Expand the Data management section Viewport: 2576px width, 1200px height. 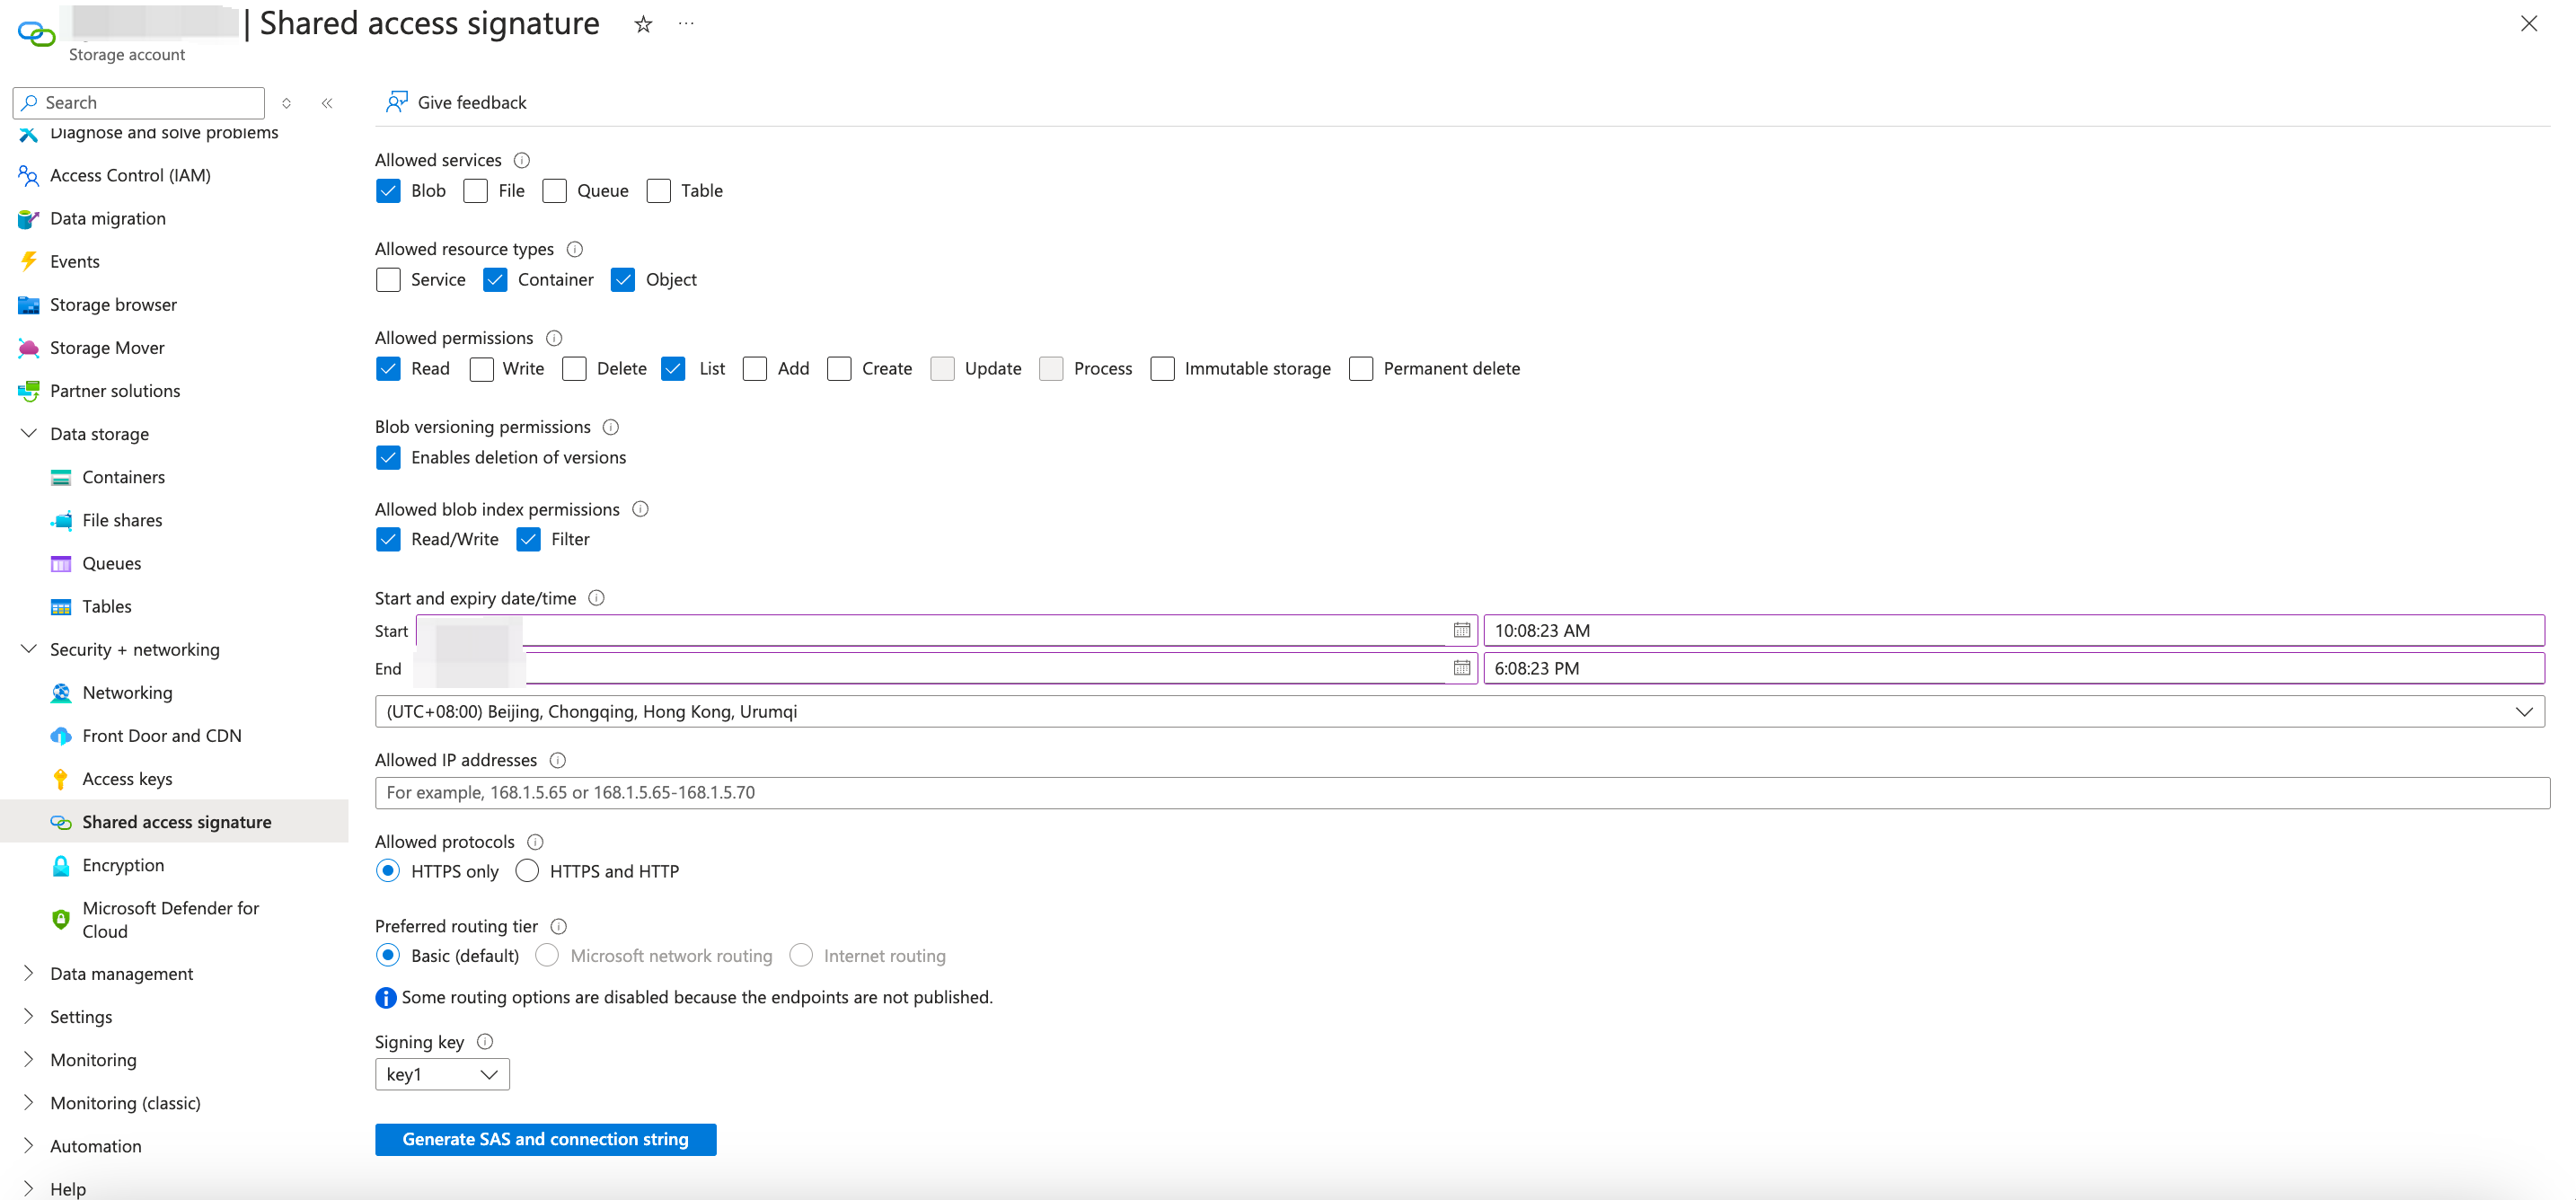tap(29, 973)
